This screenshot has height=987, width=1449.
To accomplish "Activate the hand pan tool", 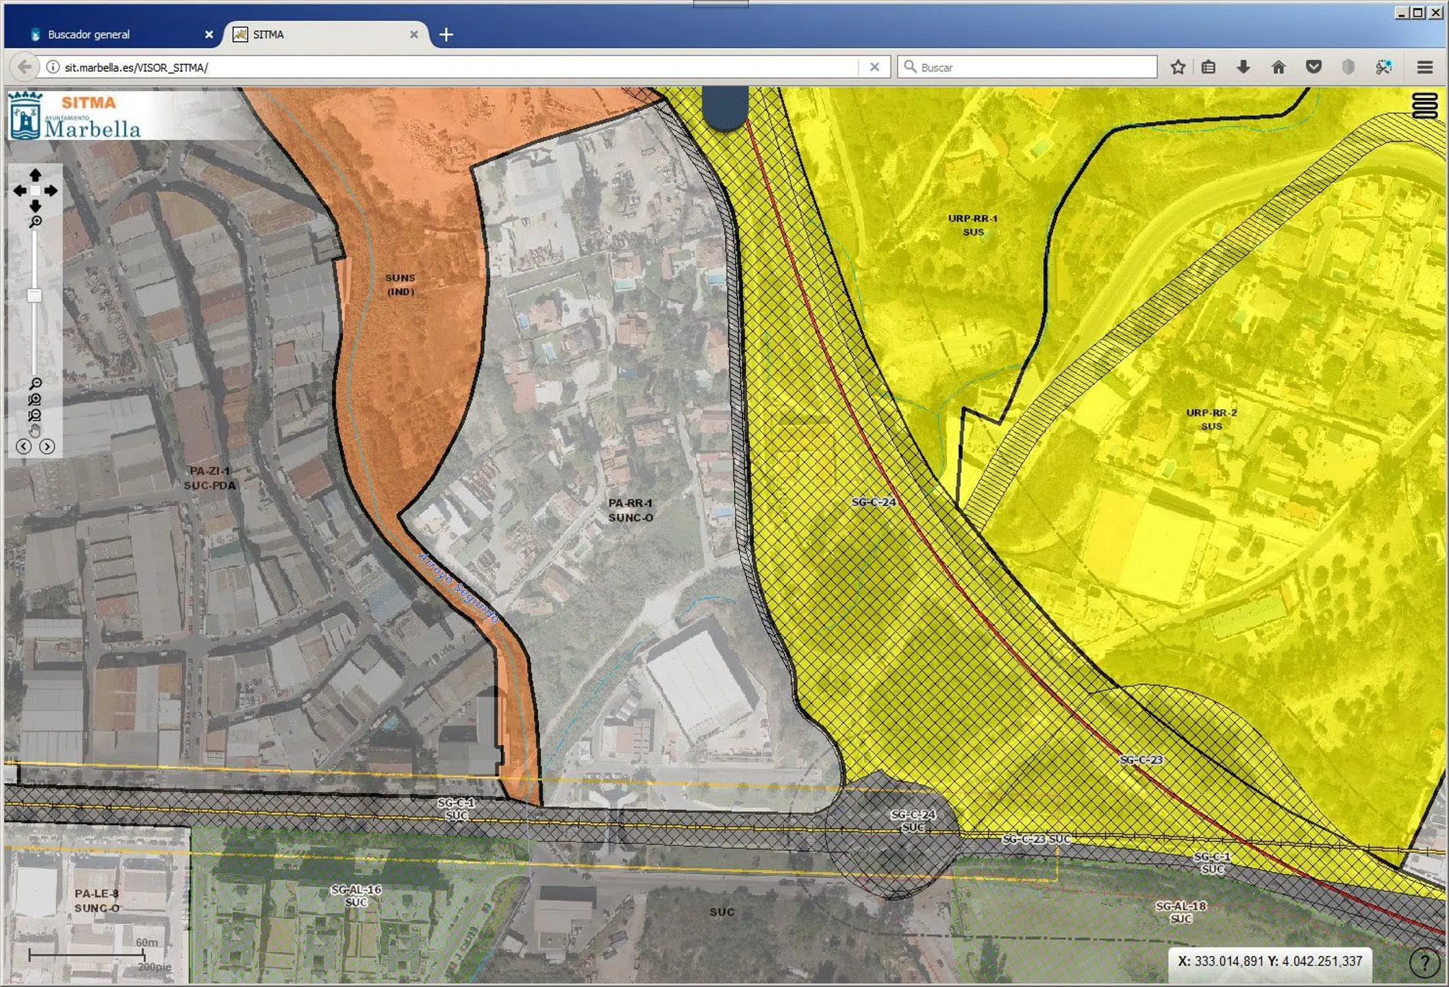I will tap(35, 430).
